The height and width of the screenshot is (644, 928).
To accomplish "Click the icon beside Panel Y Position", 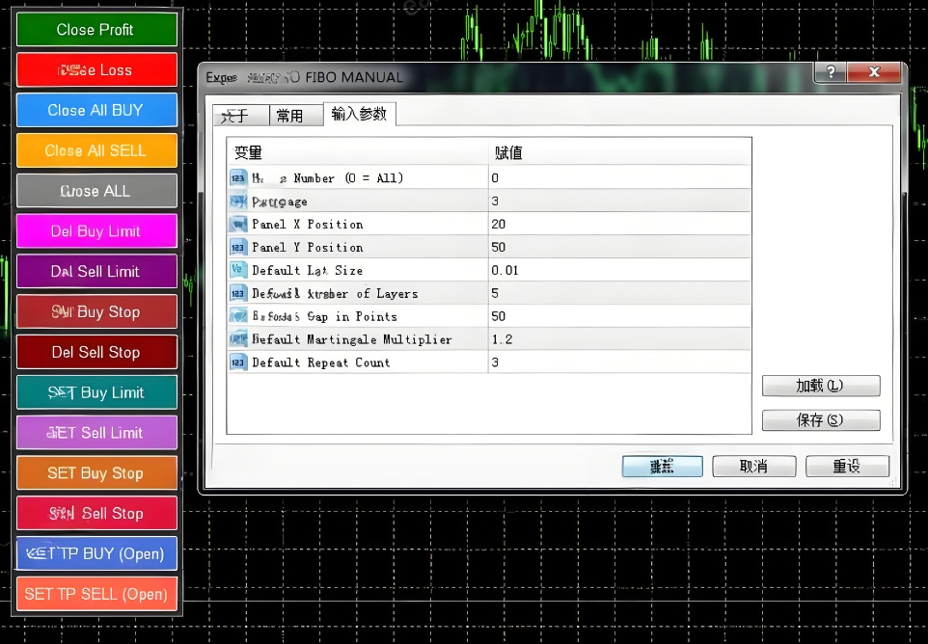I will click(238, 247).
